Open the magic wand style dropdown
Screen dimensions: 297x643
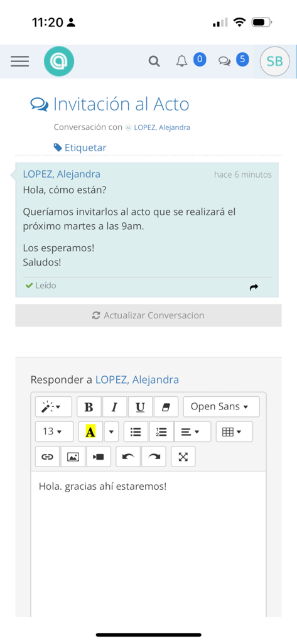(53, 407)
